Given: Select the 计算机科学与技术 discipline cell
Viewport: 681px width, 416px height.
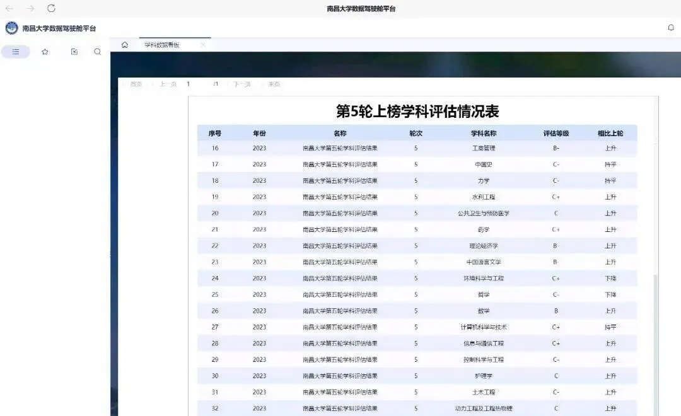Looking at the screenshot, I should [x=484, y=327].
